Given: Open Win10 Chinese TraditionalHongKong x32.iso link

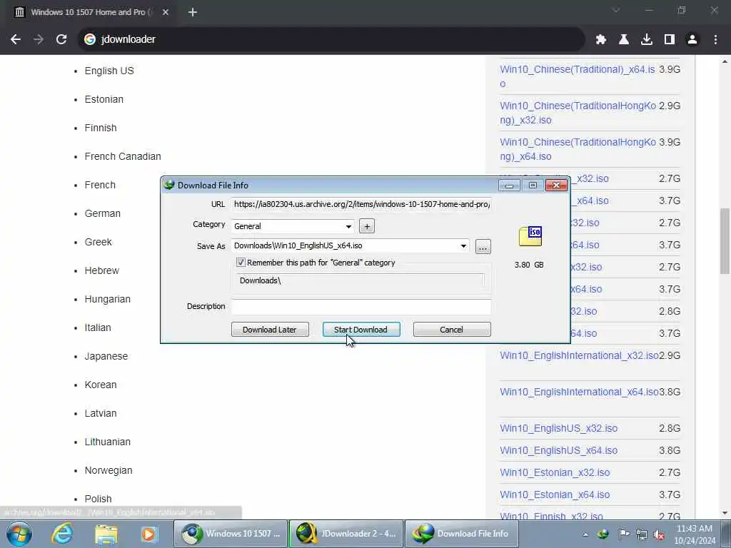Looking at the screenshot, I should [578, 113].
